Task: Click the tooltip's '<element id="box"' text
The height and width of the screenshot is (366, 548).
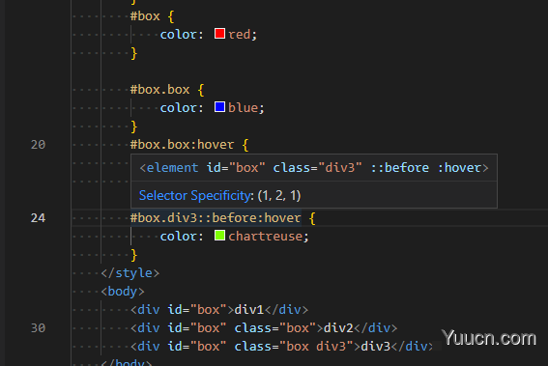Action: click(x=202, y=168)
